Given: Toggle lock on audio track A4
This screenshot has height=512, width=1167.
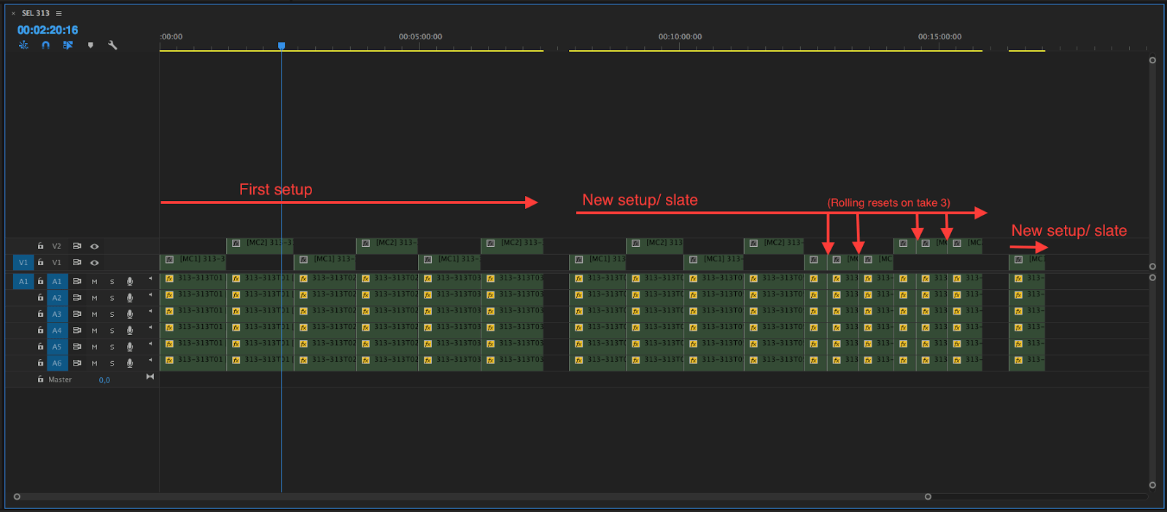Looking at the screenshot, I should [40, 330].
